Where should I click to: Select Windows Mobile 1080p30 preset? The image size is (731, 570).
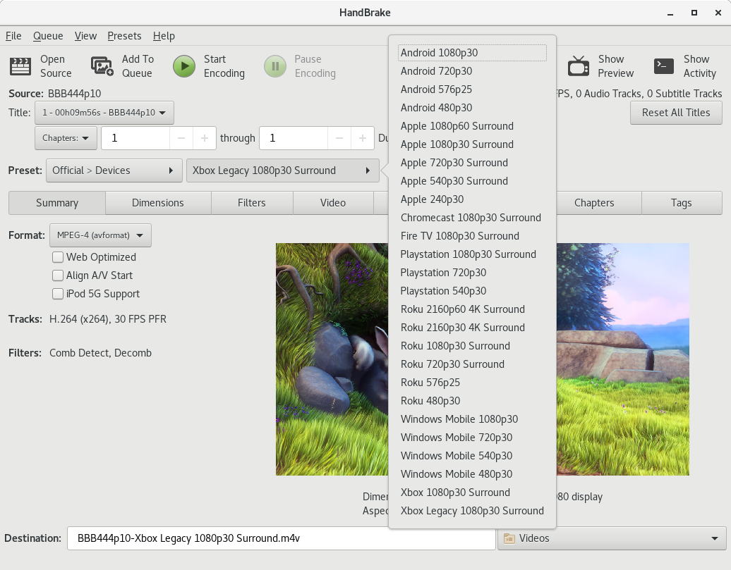point(472,419)
